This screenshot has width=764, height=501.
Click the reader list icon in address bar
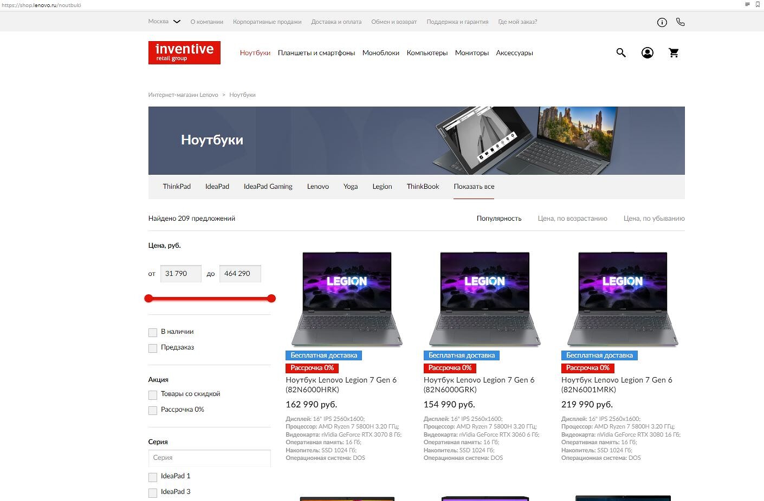tap(747, 4)
